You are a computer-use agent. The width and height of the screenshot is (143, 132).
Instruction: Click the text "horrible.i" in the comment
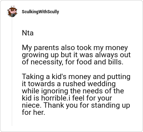tap(56, 98)
